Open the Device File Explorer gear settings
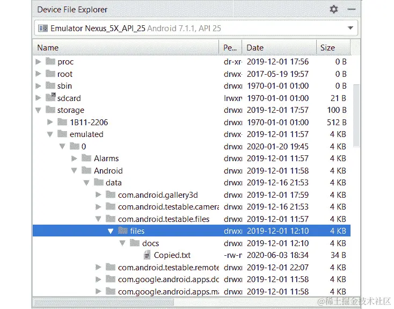Screen dimensions: 394x309 [334, 10]
